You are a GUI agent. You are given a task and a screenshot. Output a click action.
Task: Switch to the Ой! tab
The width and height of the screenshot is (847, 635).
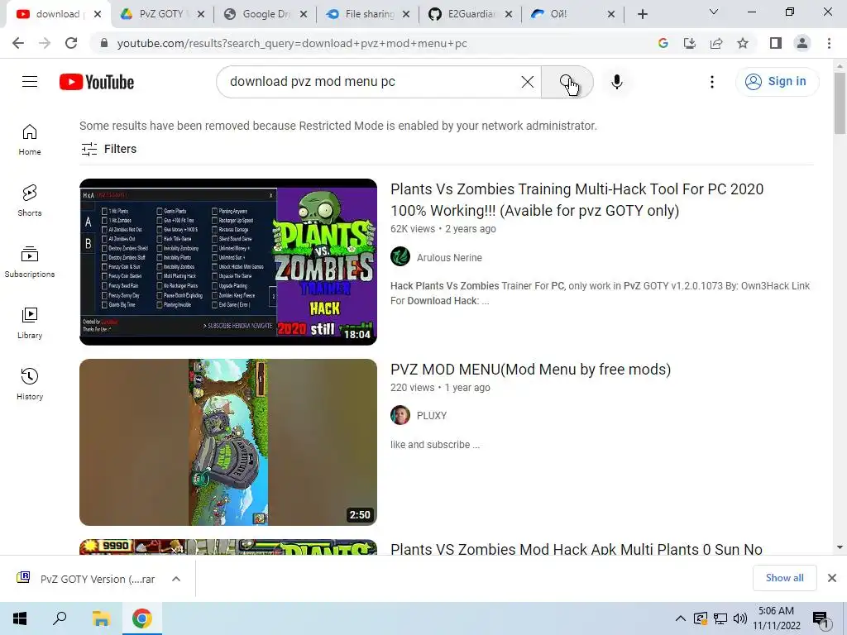pyautogui.click(x=572, y=14)
